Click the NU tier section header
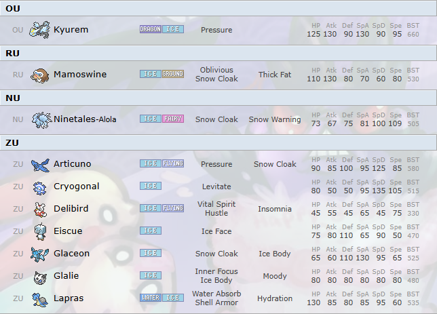Image resolution: width=437 pixels, height=314 pixels. tap(218, 98)
